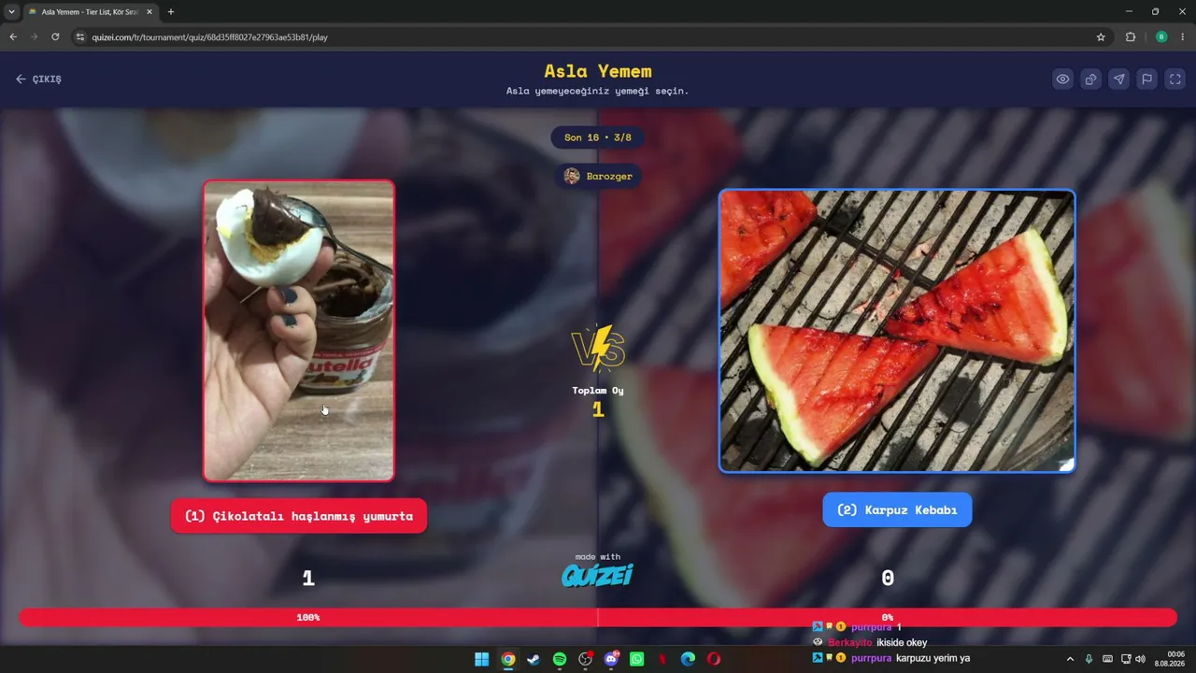Reload the page
Screen dimensions: 1196x673
[55, 37]
